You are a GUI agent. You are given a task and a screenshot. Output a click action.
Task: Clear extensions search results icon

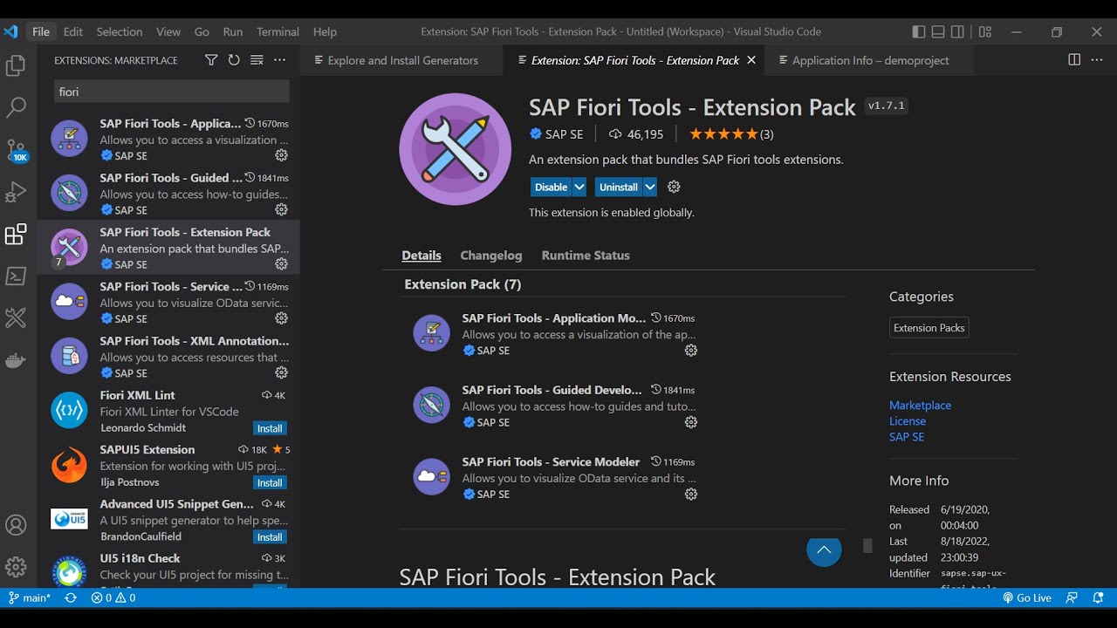point(257,60)
